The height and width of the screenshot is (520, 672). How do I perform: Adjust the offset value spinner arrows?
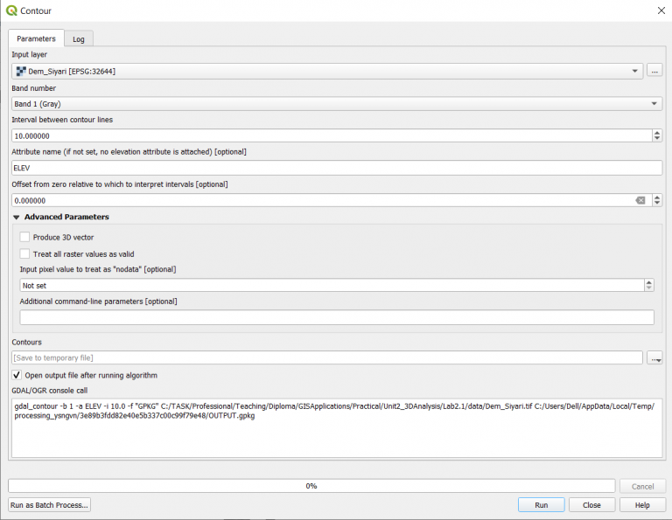click(x=657, y=200)
